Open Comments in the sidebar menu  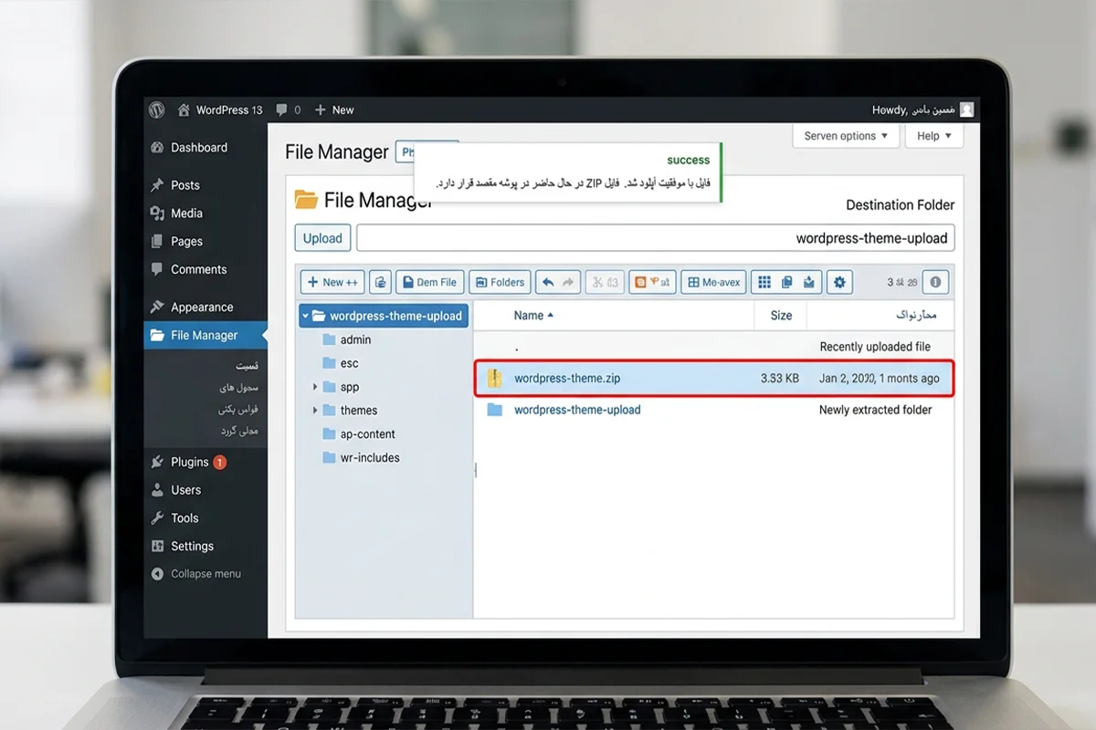click(199, 269)
